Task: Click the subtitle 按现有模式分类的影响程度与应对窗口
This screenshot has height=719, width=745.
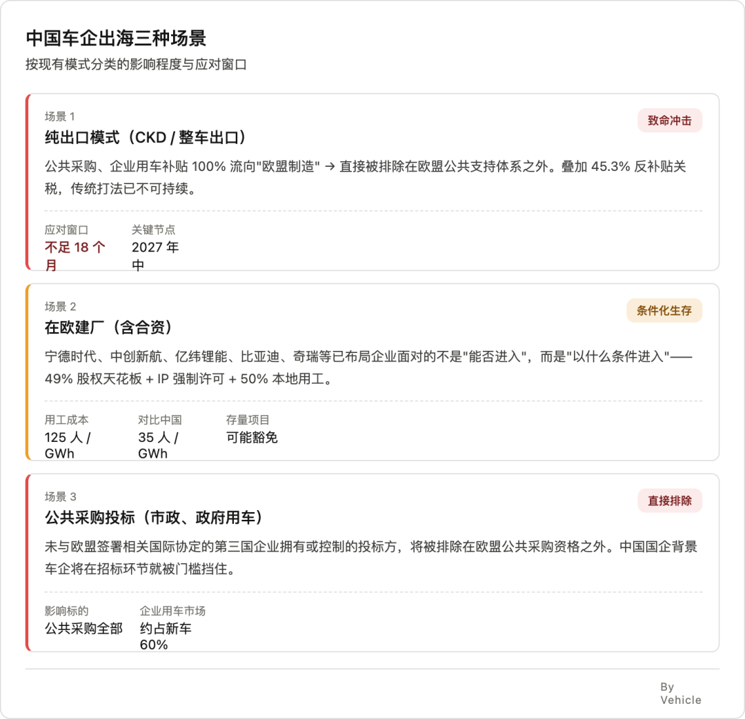Action: (137, 65)
